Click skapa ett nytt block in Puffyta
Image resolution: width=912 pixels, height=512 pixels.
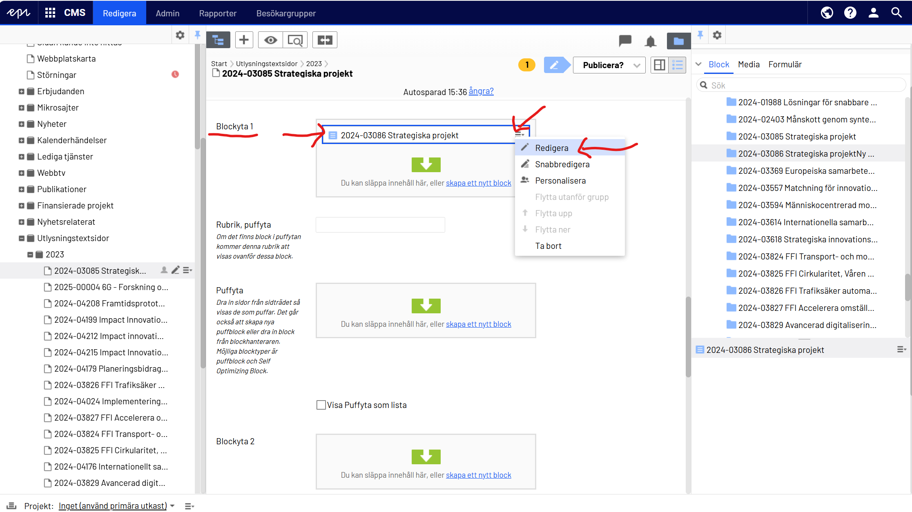478,324
